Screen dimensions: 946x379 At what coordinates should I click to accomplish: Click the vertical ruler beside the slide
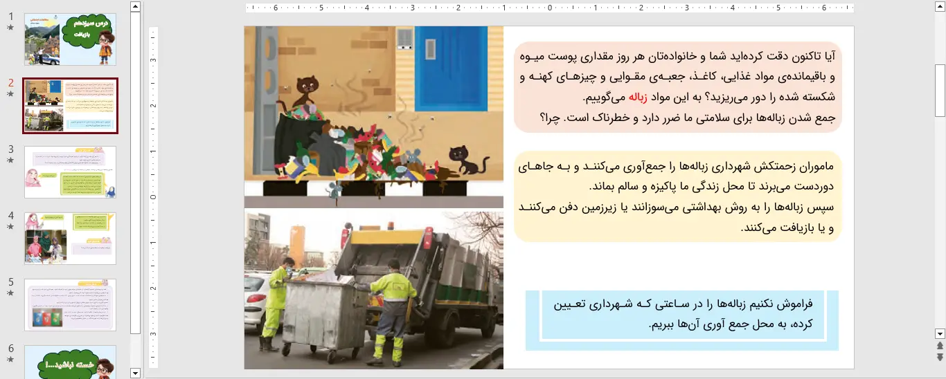[x=154, y=197]
